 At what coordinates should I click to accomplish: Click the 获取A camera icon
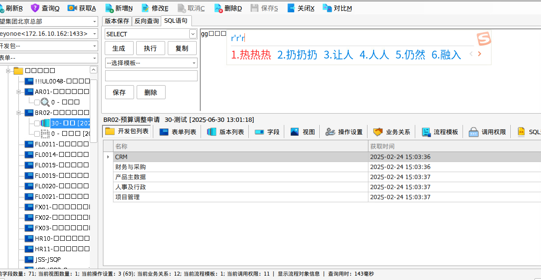point(72,8)
